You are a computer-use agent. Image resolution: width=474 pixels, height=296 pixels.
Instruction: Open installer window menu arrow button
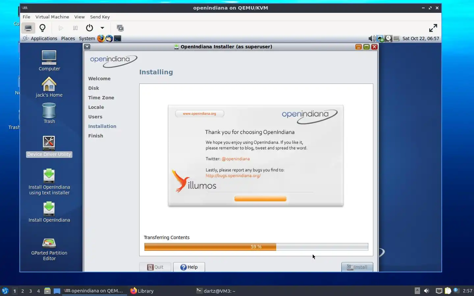87,47
